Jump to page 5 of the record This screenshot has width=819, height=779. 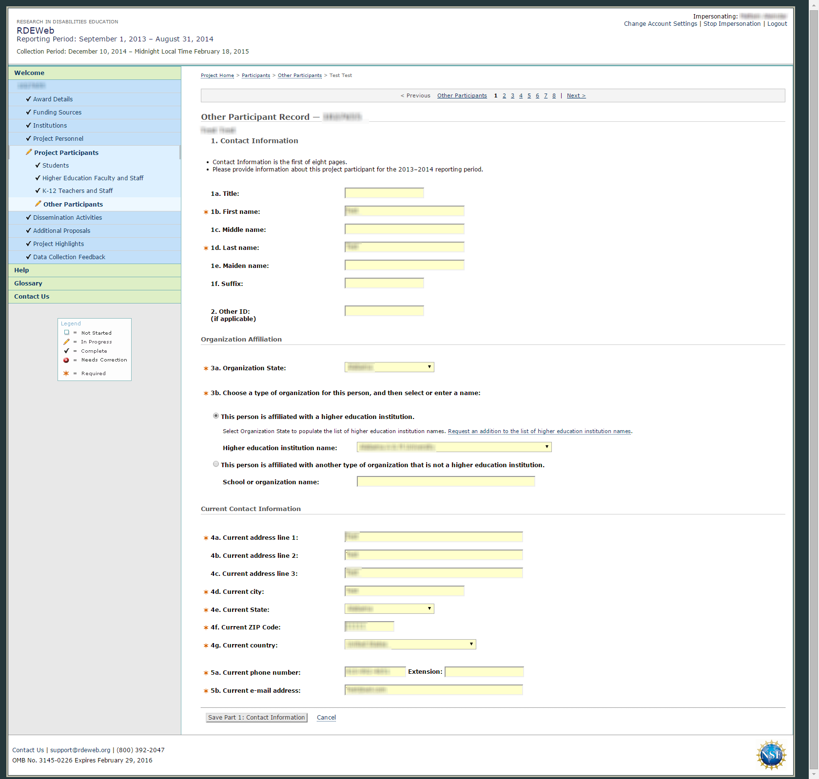529,96
